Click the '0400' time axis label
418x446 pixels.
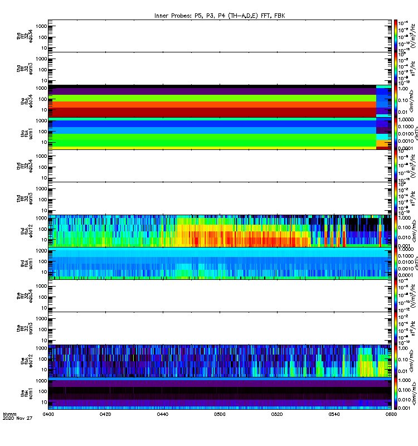click(x=48, y=414)
